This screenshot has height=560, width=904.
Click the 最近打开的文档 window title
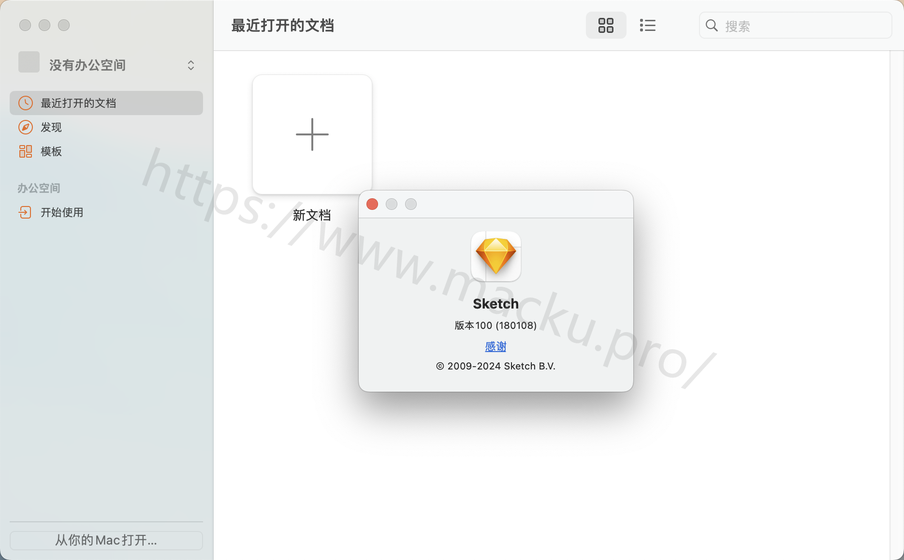(x=283, y=26)
